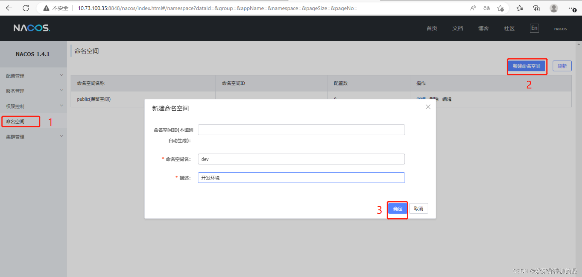Click 确定 to confirm namespace creation
This screenshot has width=582, height=277.
[x=397, y=209]
